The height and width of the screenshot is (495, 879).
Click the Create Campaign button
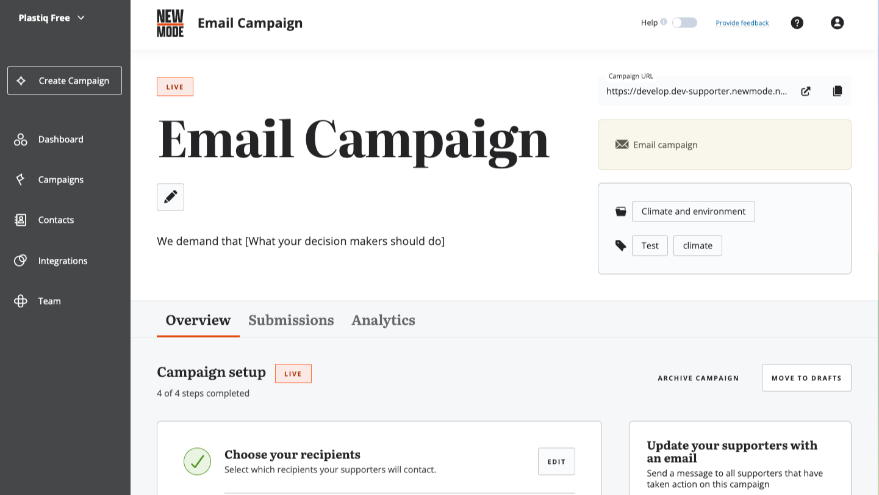click(65, 81)
